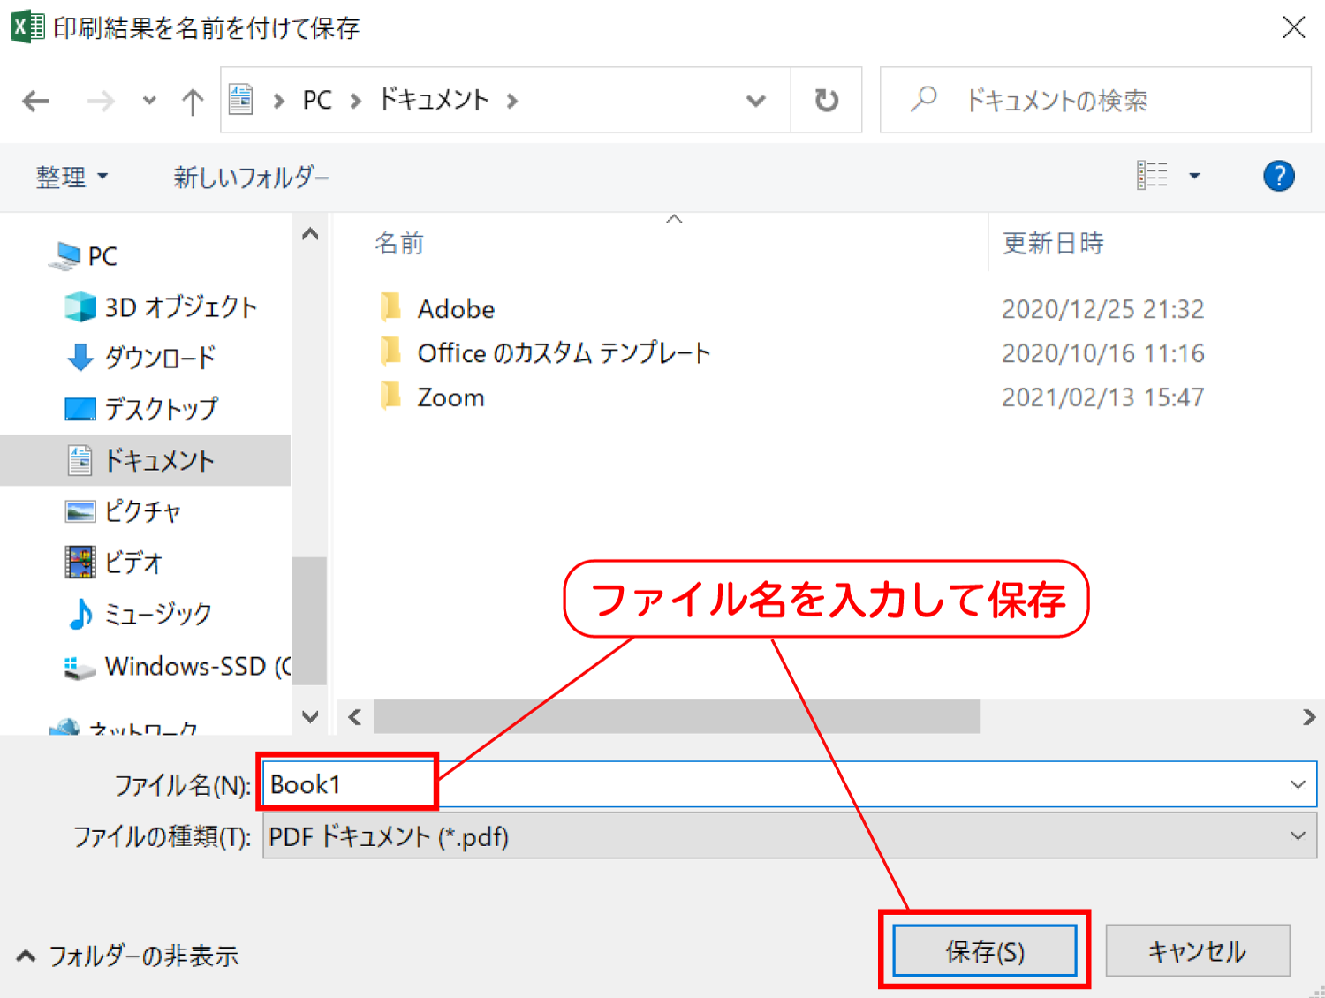The width and height of the screenshot is (1325, 998).
Task: Click the file name field containing Book1
Action: [777, 784]
